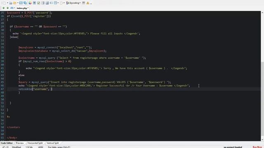Click the 'Insert into registerpage' query line

click(94, 82)
